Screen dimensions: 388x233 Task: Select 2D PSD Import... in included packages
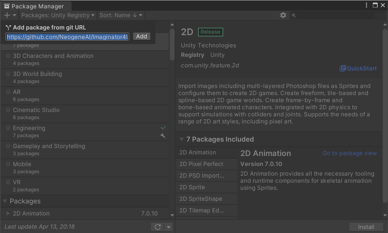click(x=206, y=176)
